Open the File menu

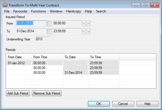point(7,11)
